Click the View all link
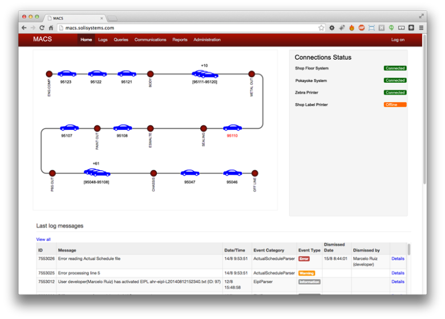445x319 pixels. (43, 239)
